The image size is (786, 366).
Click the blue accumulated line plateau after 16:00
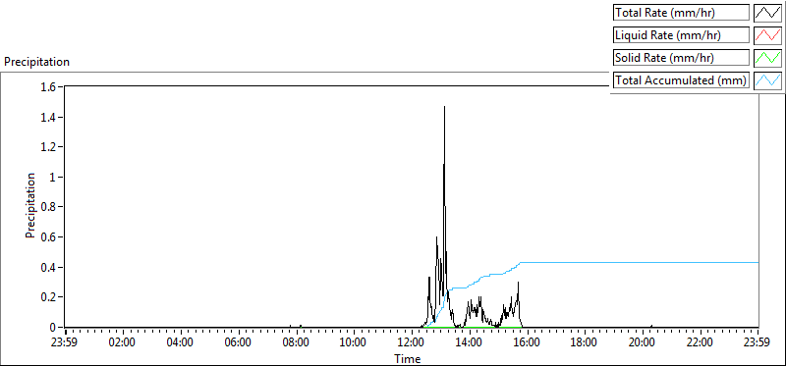640,262
